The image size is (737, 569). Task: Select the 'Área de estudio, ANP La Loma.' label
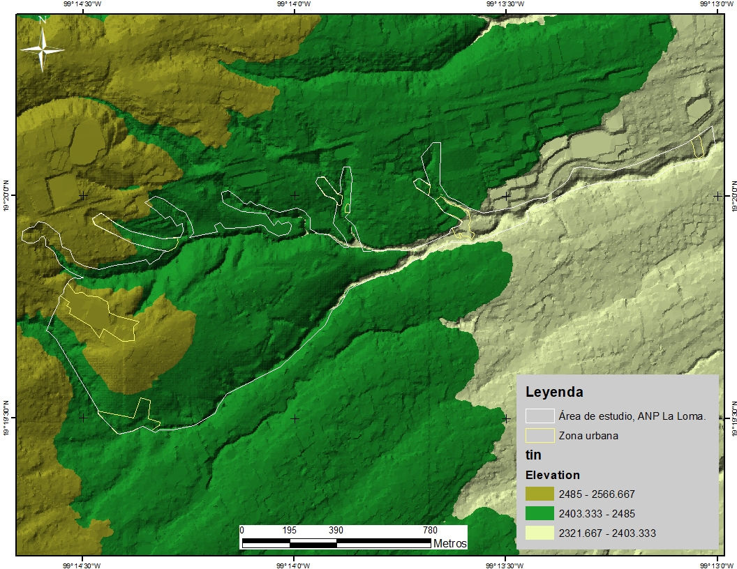(x=632, y=416)
